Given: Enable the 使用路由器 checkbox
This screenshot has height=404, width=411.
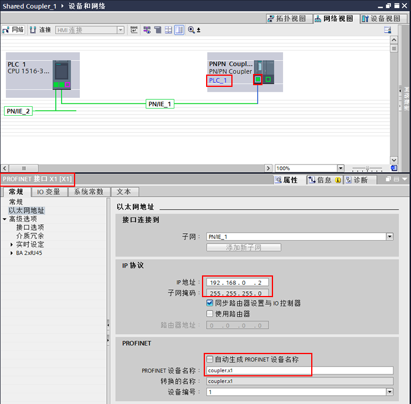Looking at the screenshot, I should pos(210,314).
